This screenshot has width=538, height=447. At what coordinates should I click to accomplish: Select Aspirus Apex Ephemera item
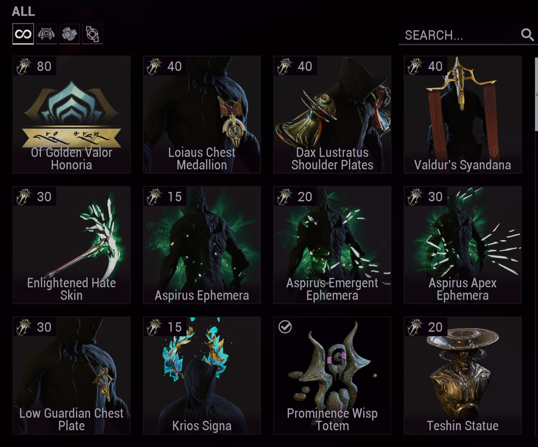pos(463,245)
